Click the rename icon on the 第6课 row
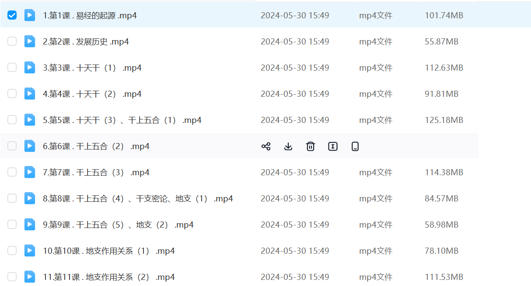Screen dimensions: 531x286 coord(333,146)
